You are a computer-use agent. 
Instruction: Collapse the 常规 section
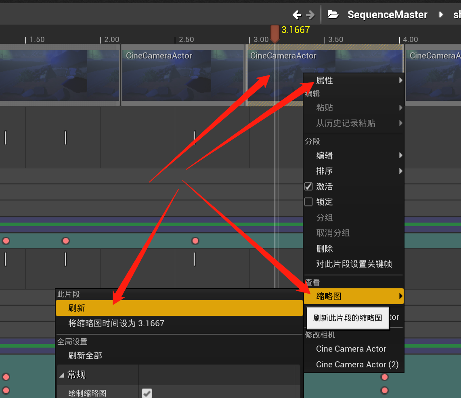pos(62,374)
